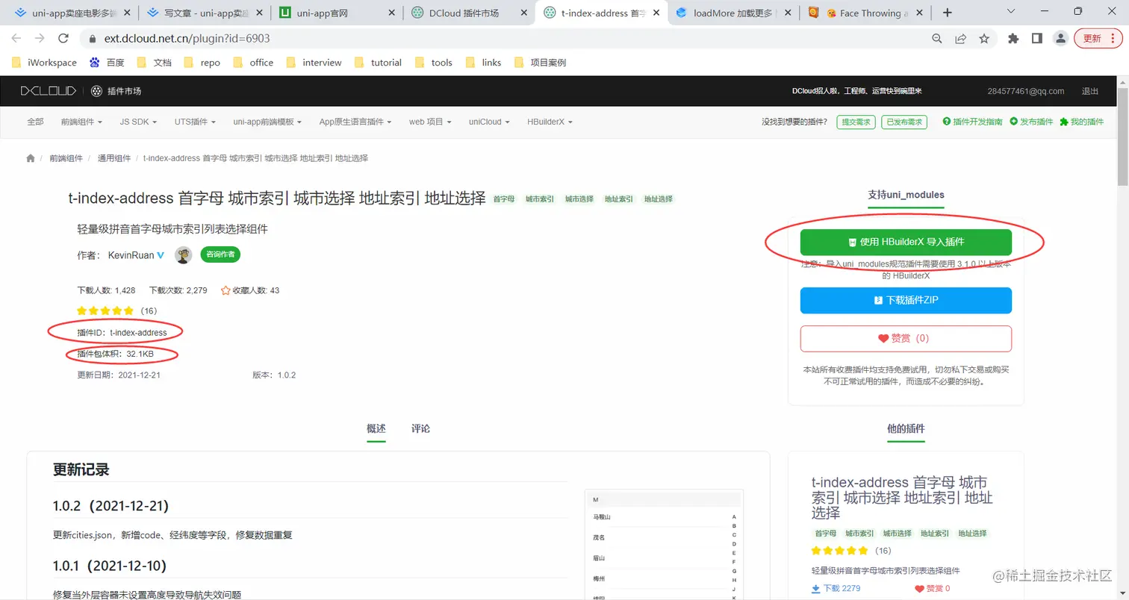
Task: Open the sidebar t-index-address plugin title
Action: point(902,497)
